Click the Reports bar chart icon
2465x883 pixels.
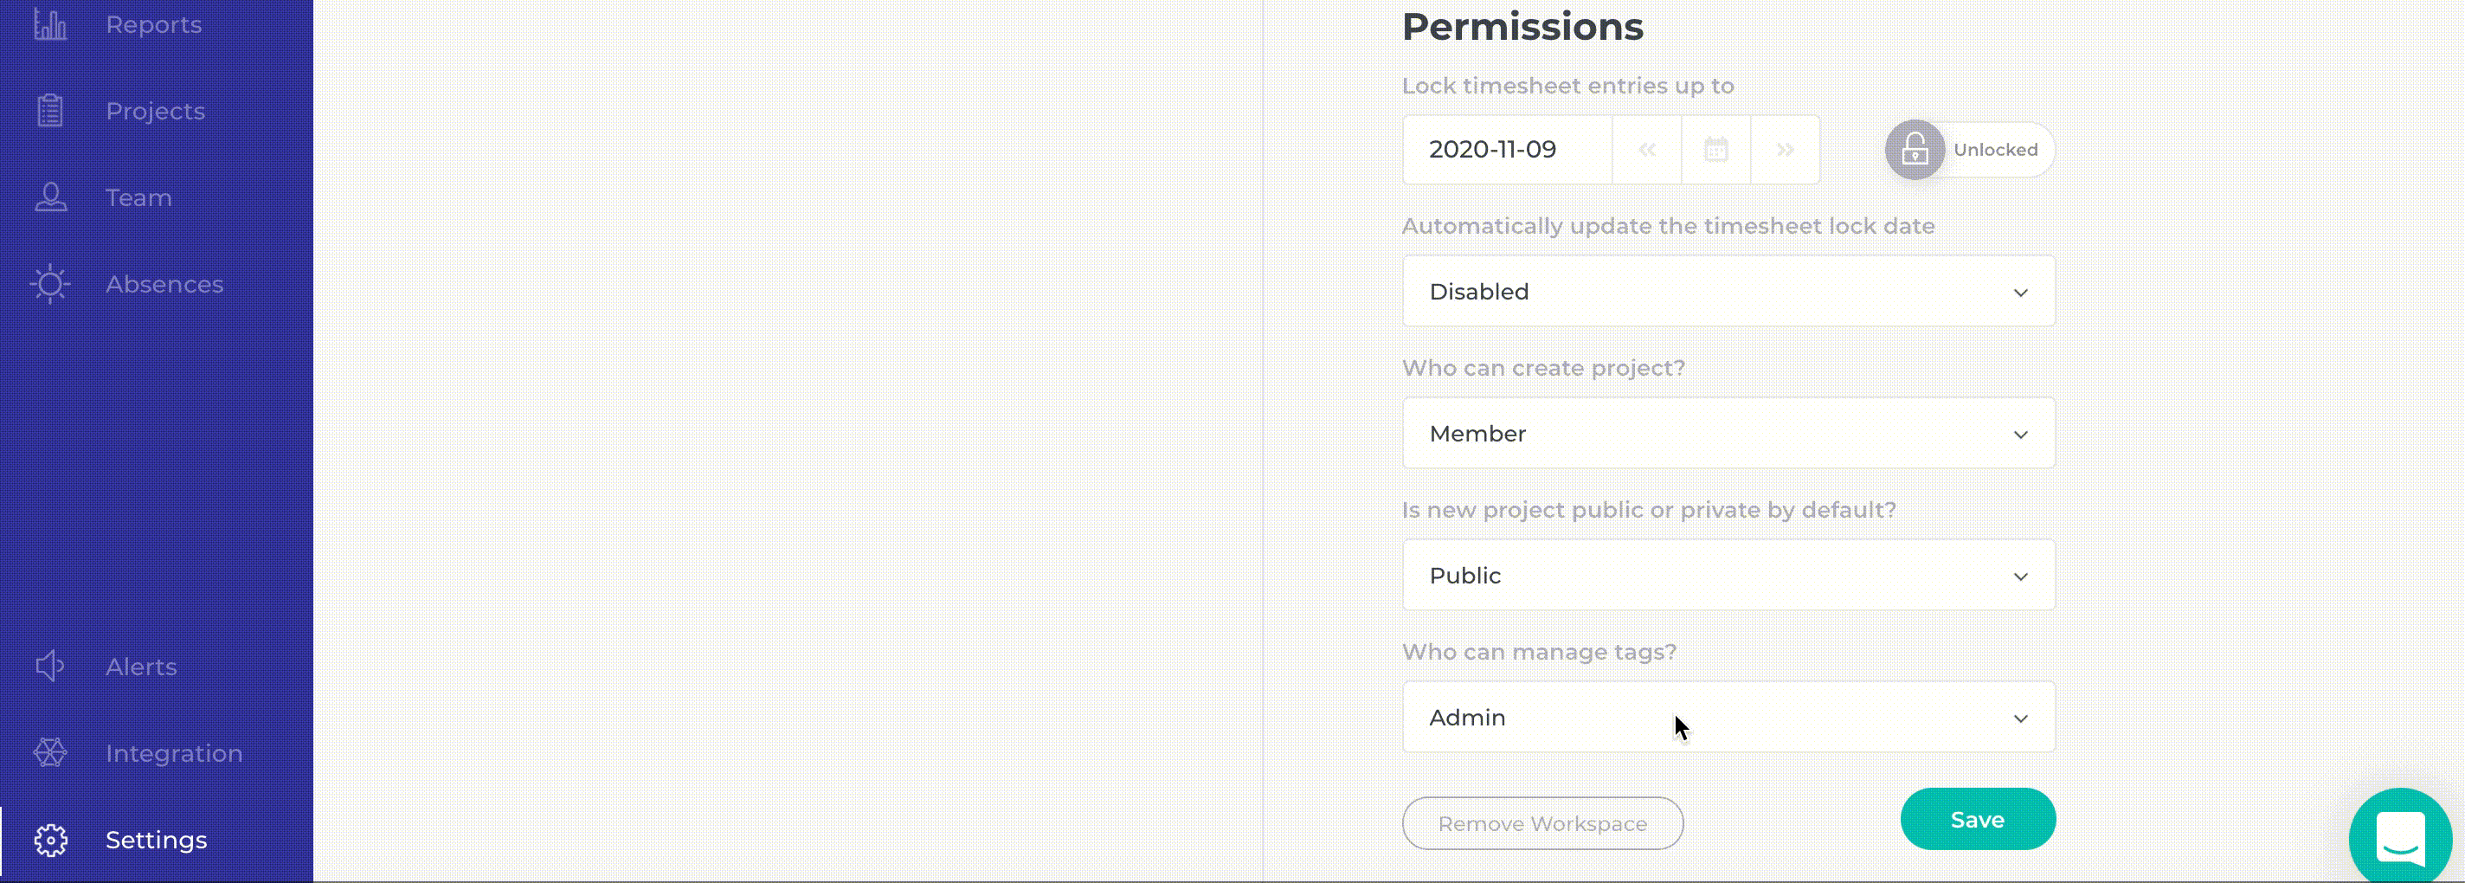(49, 25)
